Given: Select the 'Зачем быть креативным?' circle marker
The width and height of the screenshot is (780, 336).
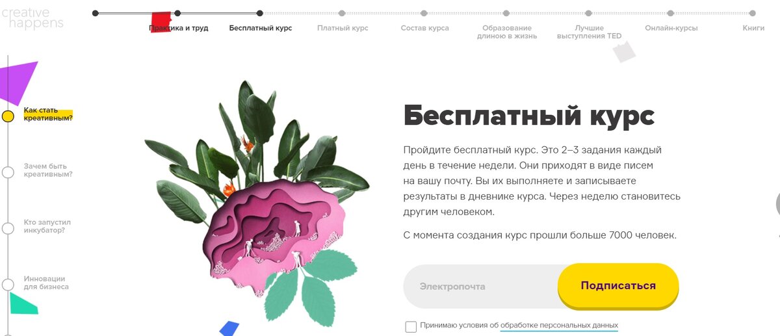Looking at the screenshot, I should [8, 172].
